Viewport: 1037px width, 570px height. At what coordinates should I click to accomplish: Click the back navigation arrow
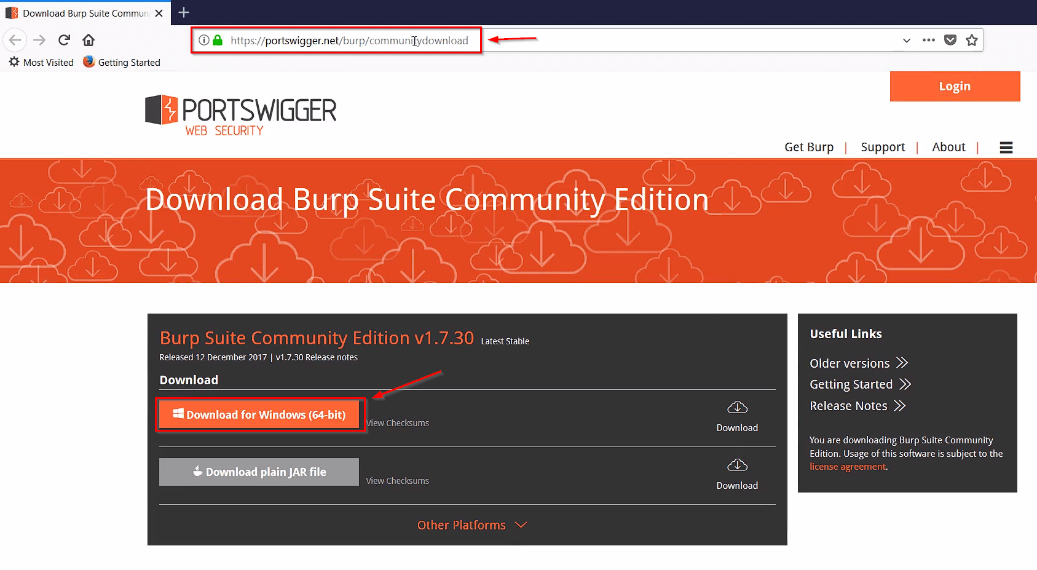pos(15,40)
